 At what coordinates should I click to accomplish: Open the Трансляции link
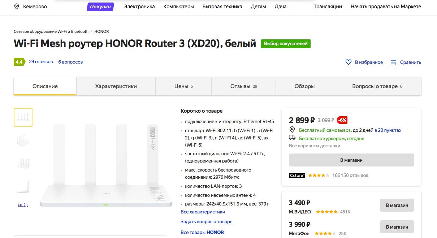click(328, 7)
